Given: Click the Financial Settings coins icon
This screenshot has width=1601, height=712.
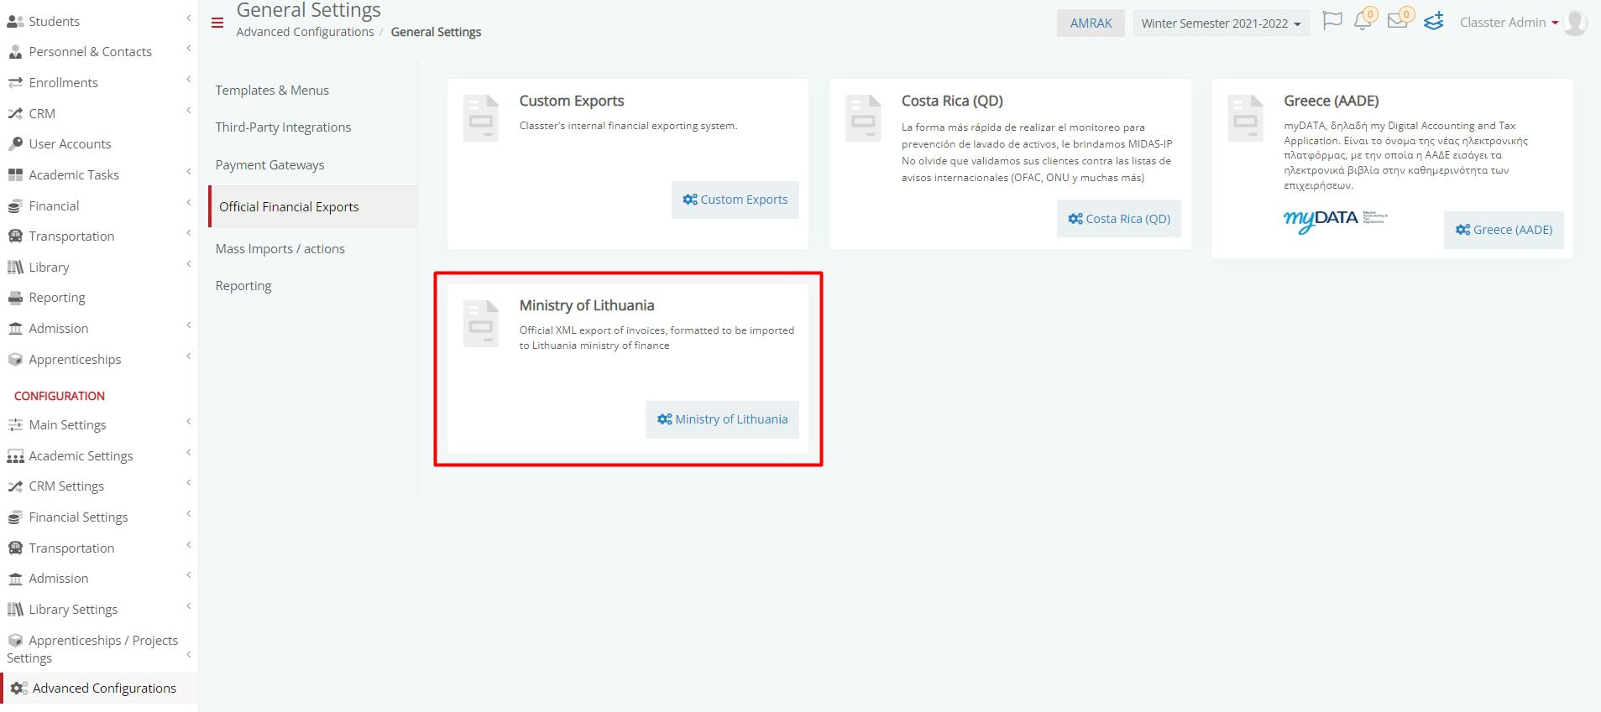Looking at the screenshot, I should point(15,517).
